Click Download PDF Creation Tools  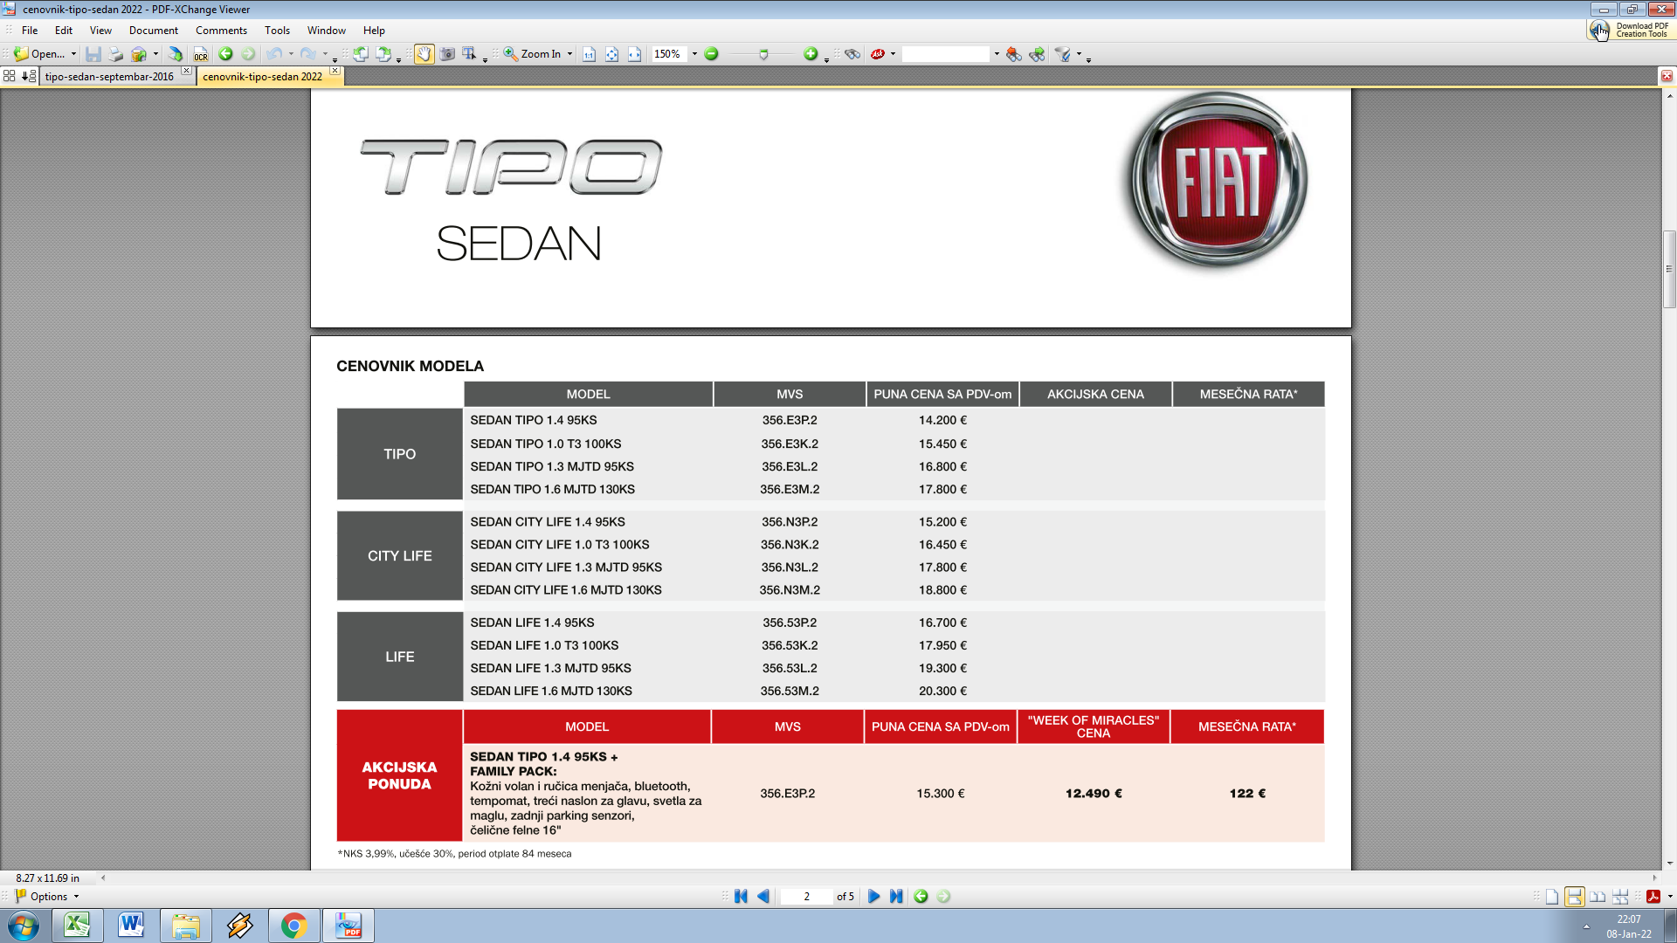[x=1630, y=30]
